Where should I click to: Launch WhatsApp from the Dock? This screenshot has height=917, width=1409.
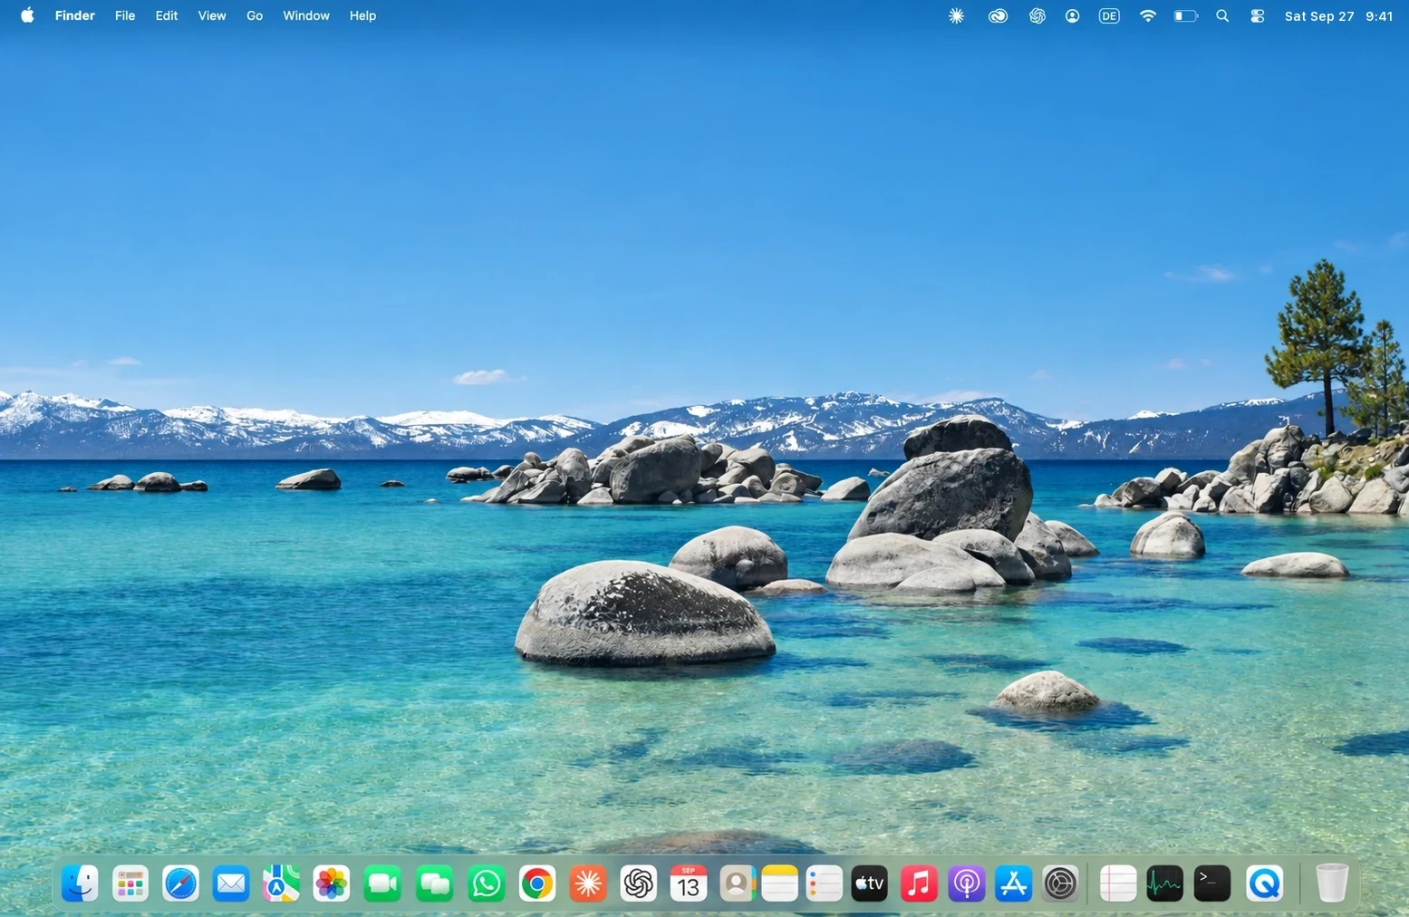pyautogui.click(x=487, y=883)
